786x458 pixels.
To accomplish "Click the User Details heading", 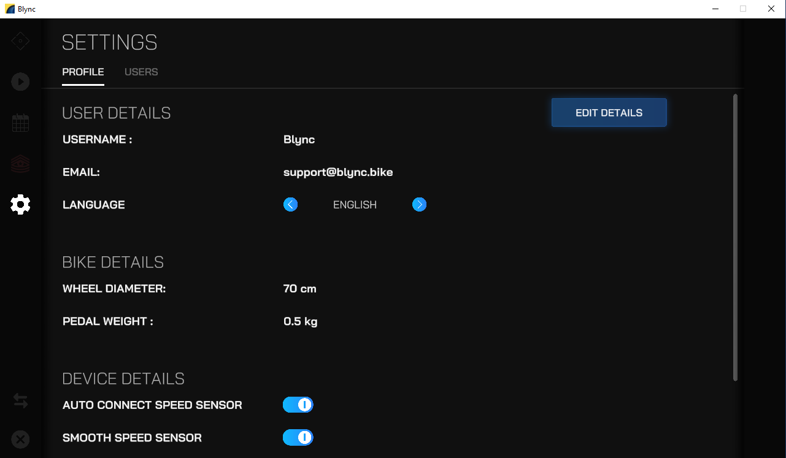I will (117, 113).
